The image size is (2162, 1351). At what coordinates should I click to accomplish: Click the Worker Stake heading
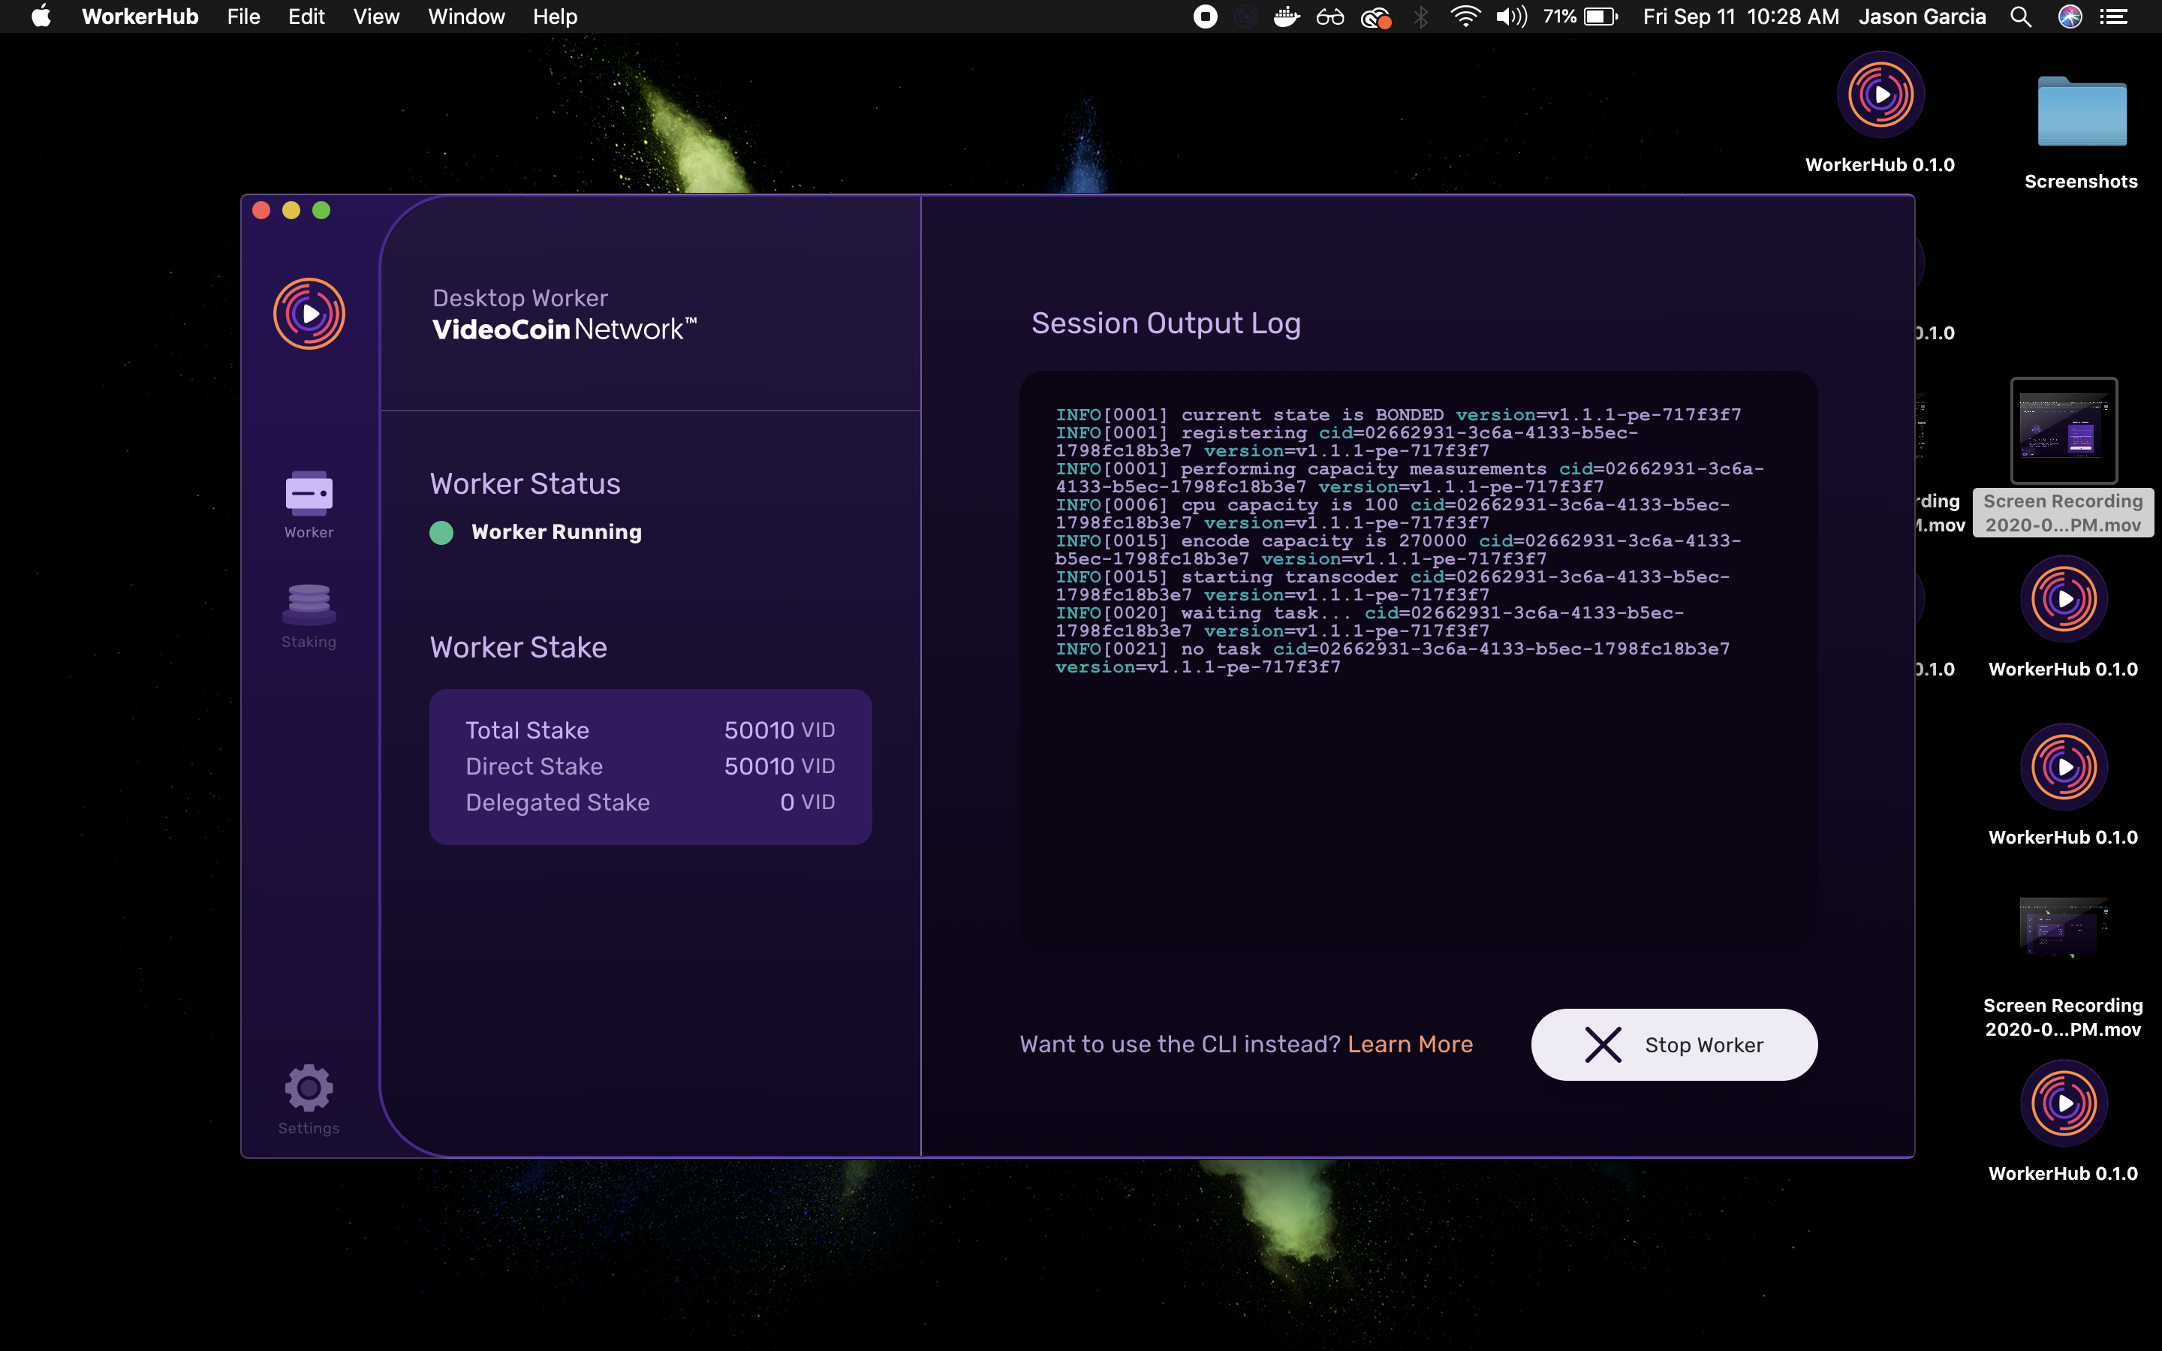(x=518, y=647)
